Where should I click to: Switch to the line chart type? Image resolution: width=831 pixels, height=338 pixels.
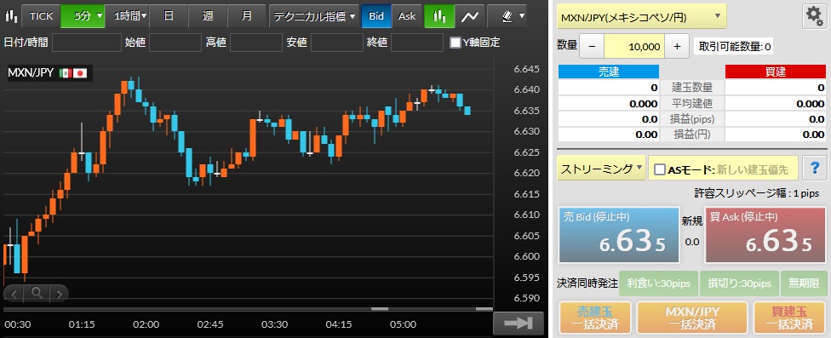point(469,16)
